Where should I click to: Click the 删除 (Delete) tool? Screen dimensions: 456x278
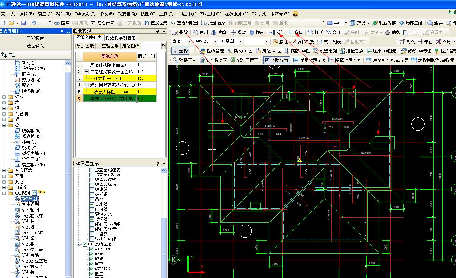[180, 32]
